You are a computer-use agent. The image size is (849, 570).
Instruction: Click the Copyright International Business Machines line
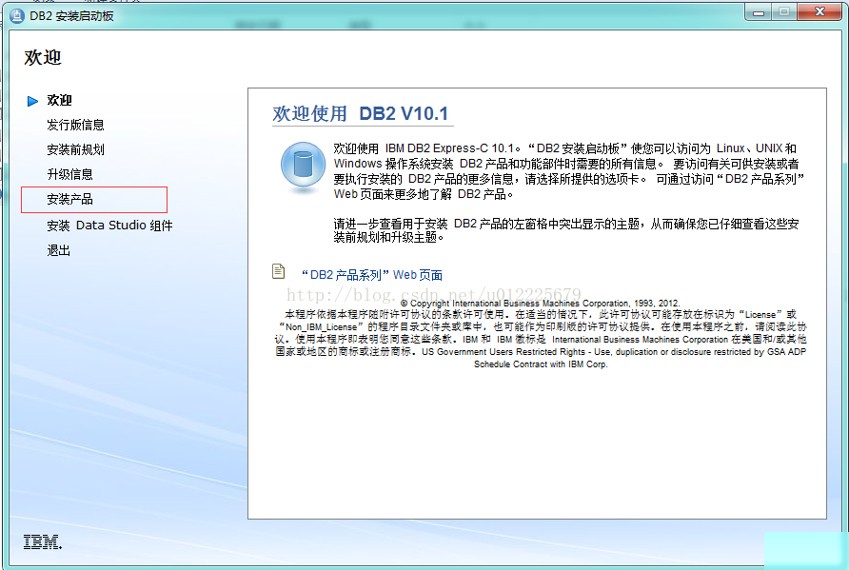(x=541, y=304)
